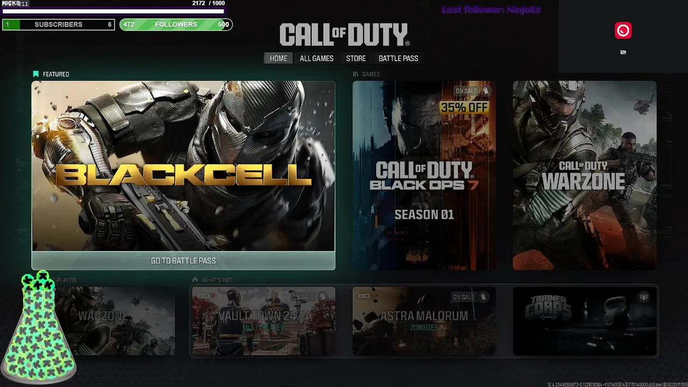Click the KICKS progress bar
Image resolution: width=688 pixels, height=387 pixels.
pos(113,11)
